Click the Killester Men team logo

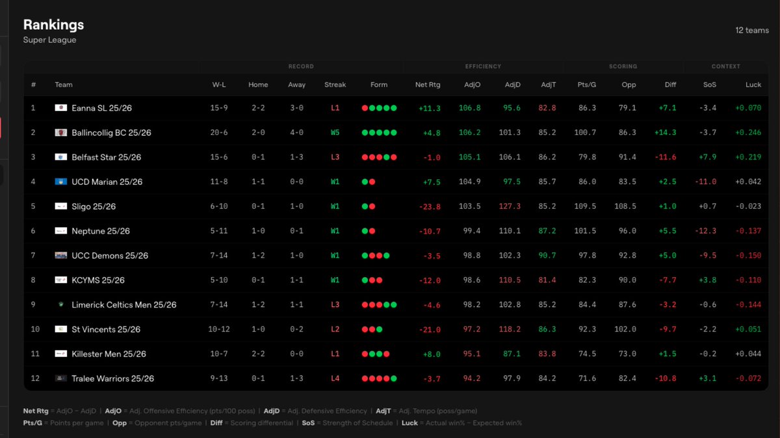click(61, 354)
